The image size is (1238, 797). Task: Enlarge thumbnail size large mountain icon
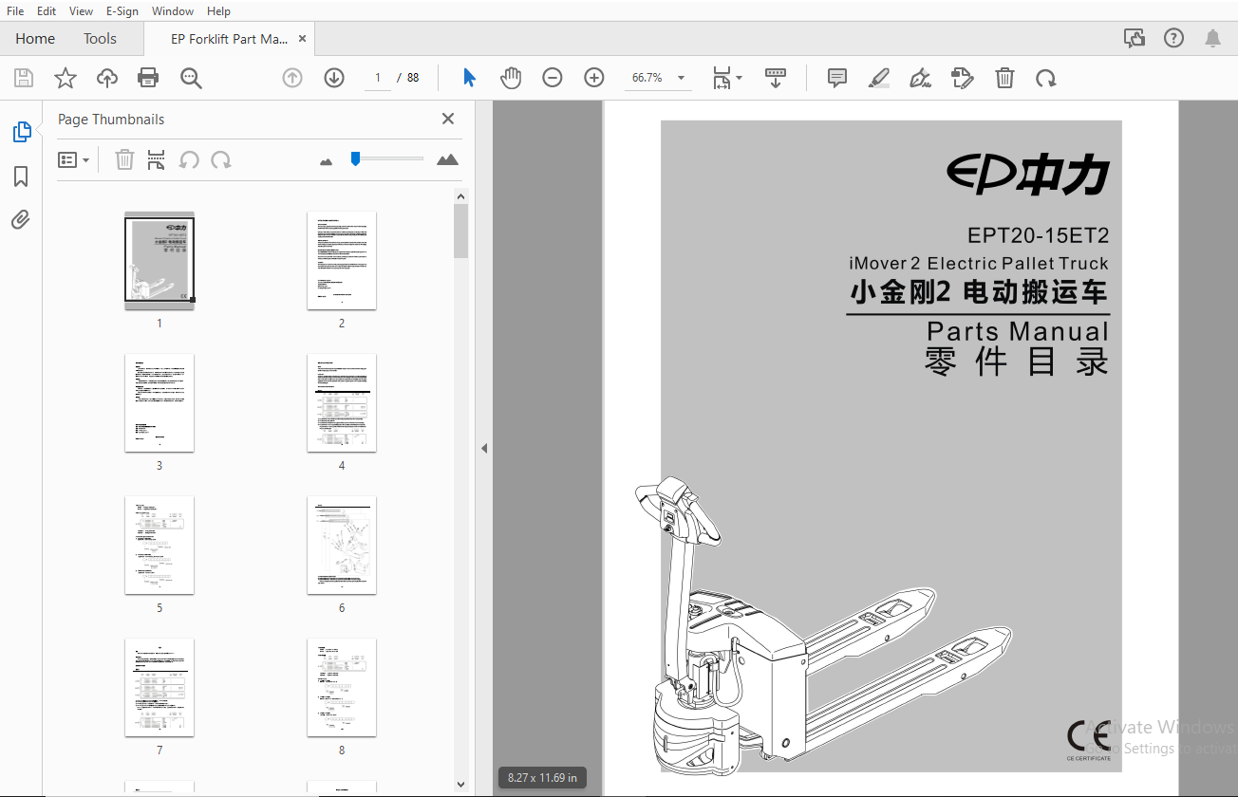447,159
